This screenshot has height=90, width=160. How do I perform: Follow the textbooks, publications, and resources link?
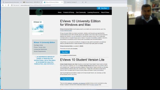[76, 83]
